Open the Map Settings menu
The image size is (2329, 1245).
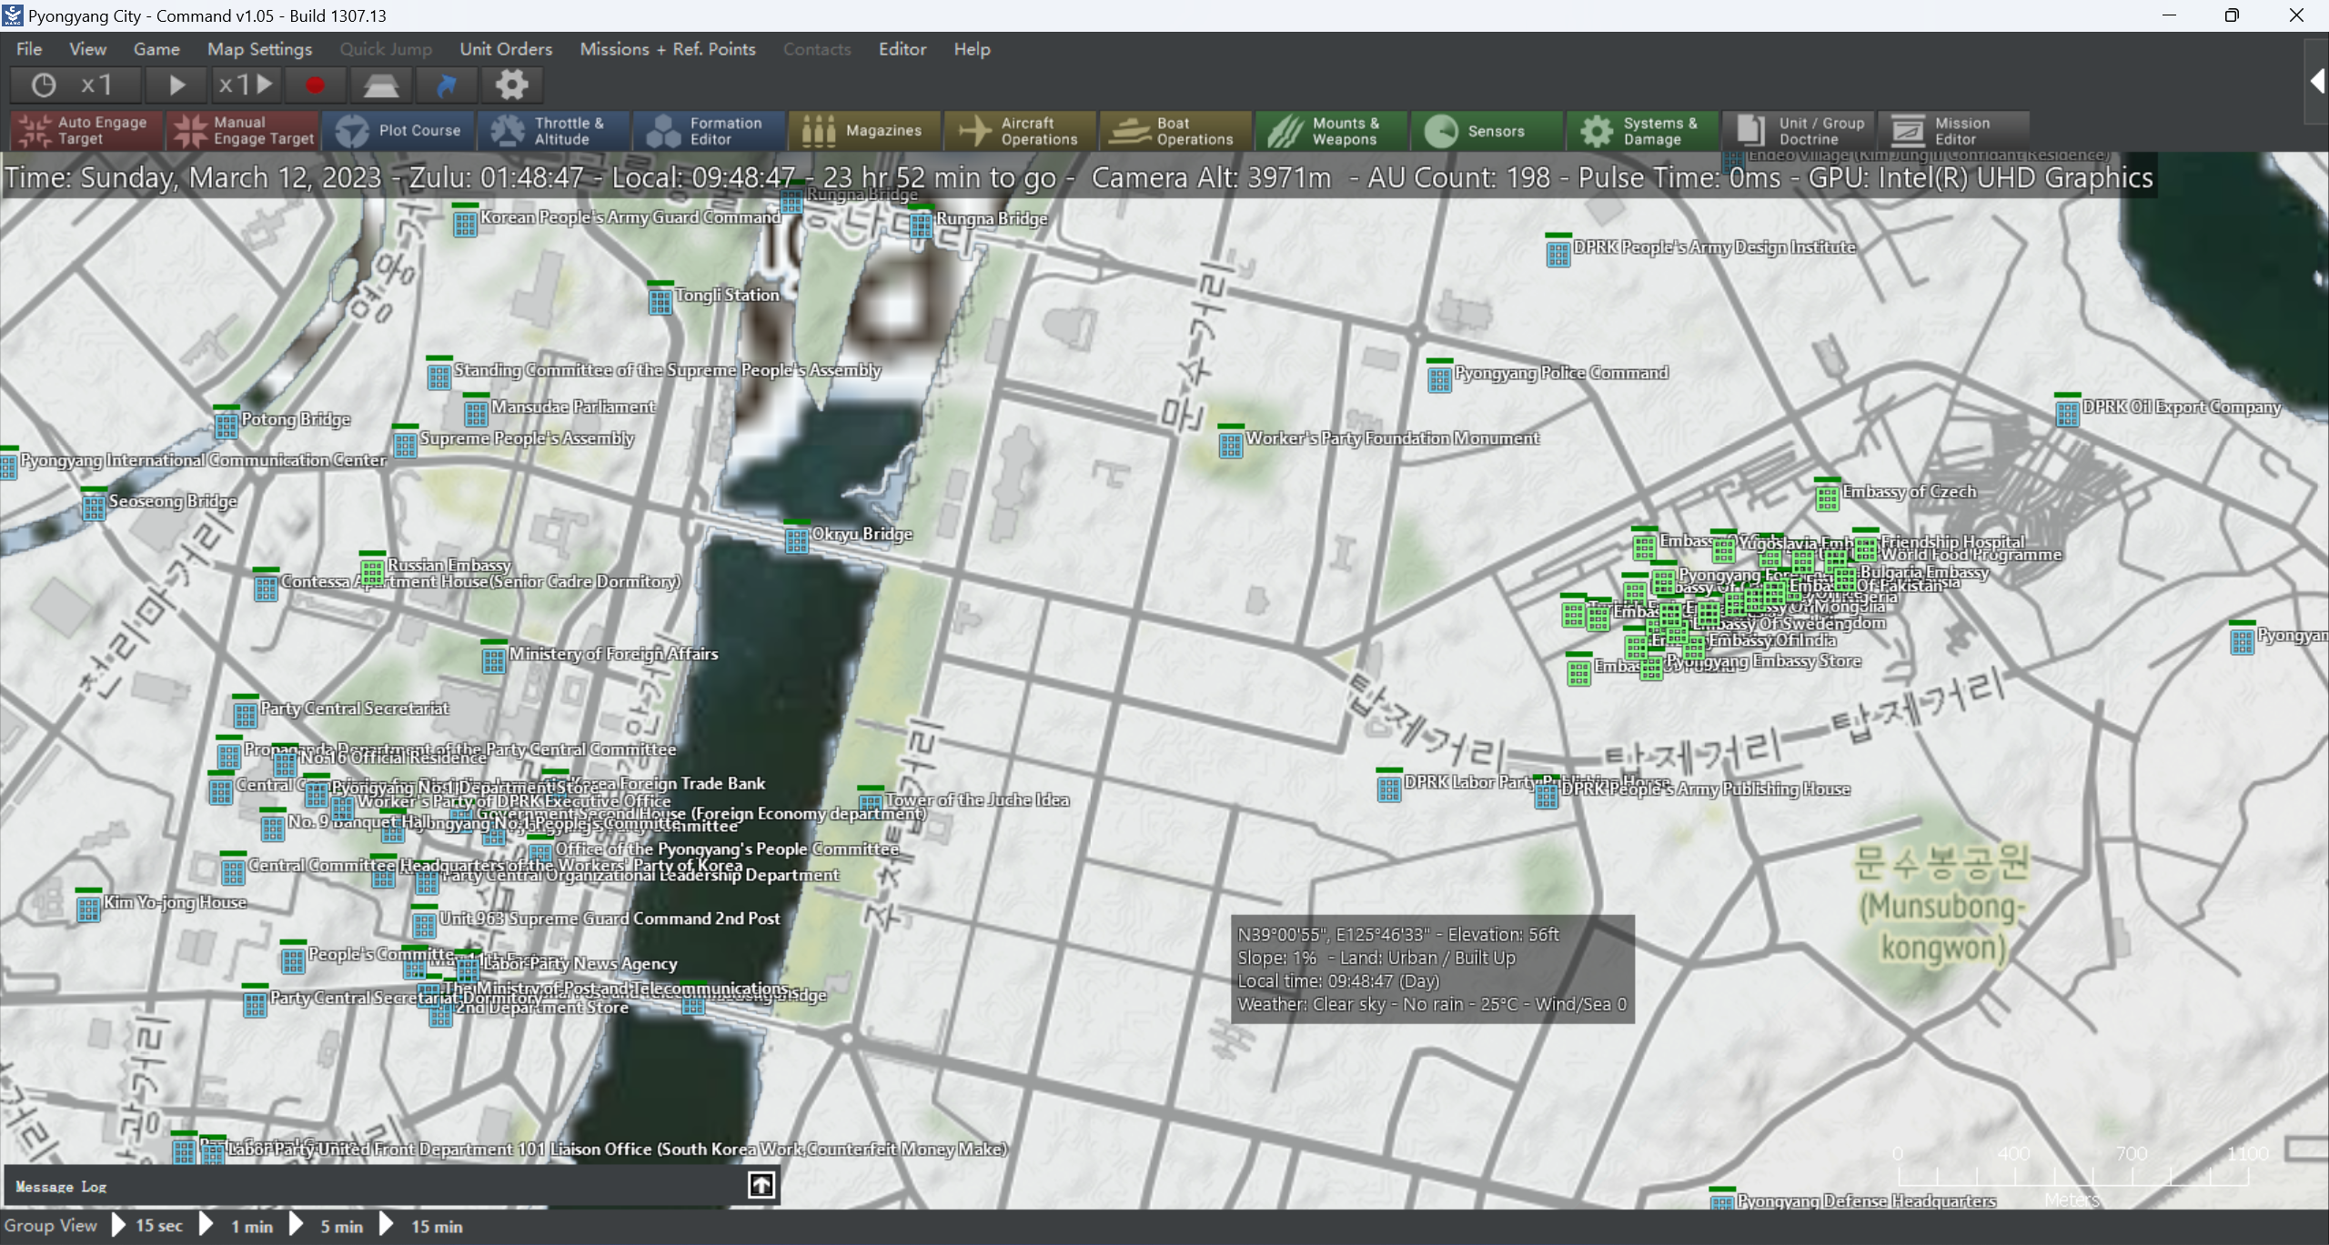coord(259,49)
